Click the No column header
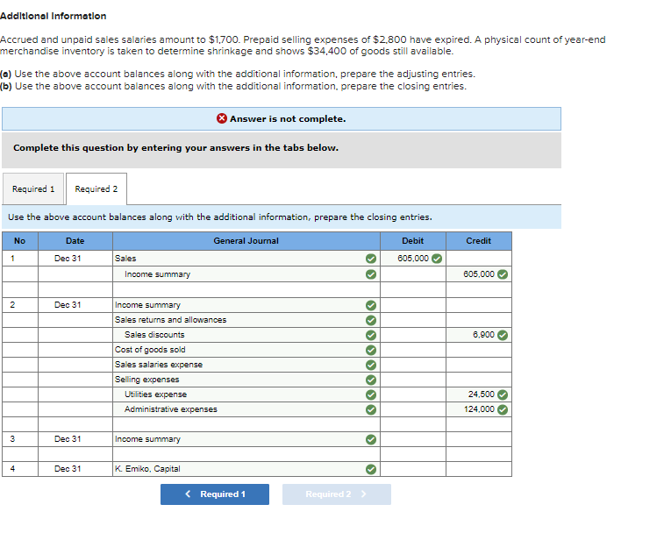Screen dimensions: 664x533 tap(20, 241)
